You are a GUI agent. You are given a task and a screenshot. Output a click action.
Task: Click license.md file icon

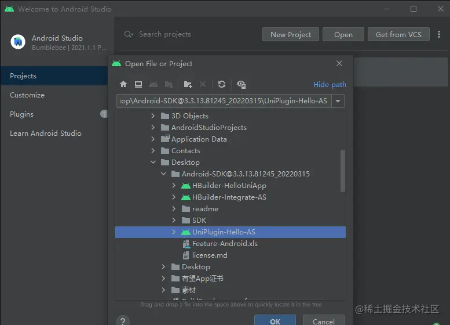pyautogui.click(x=186, y=255)
